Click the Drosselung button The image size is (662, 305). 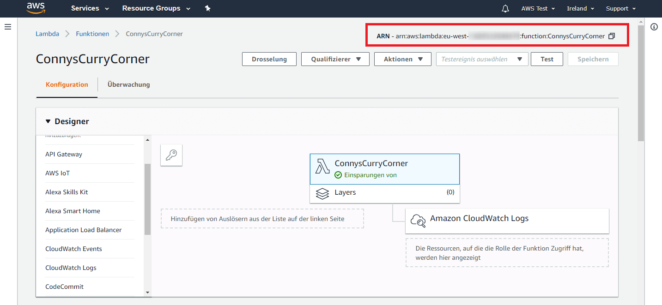(269, 59)
